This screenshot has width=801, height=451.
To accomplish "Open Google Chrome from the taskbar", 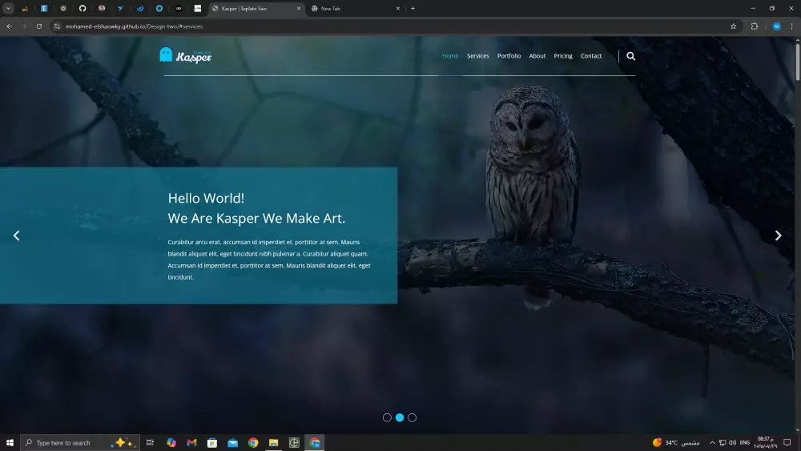I will [253, 443].
